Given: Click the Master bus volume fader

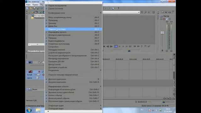Looking at the screenshot, I should point(162,33).
